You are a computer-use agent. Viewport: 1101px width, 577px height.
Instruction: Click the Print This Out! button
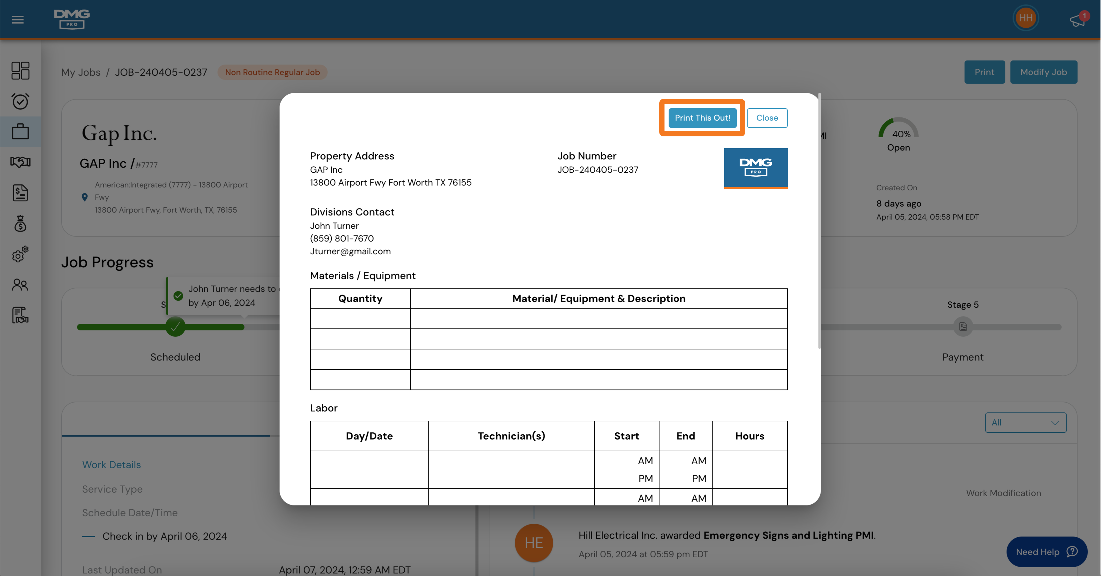[702, 118]
